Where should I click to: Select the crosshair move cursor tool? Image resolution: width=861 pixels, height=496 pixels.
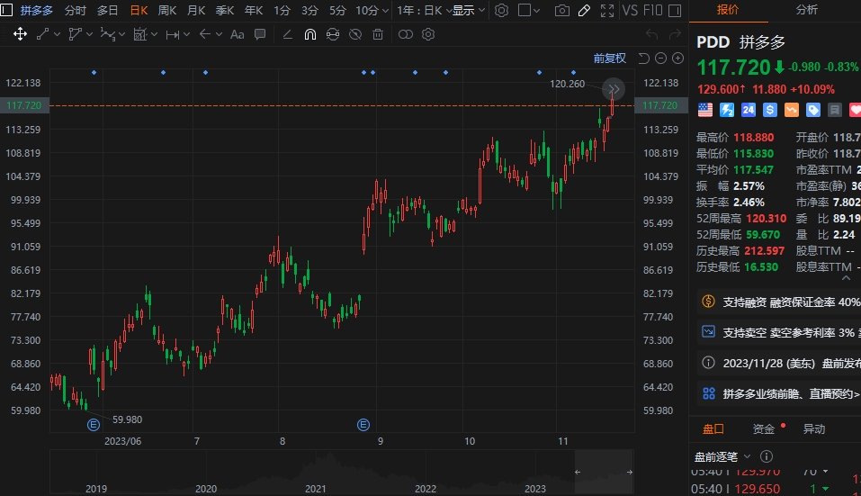point(20,34)
